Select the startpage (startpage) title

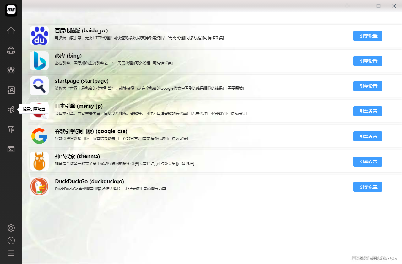(x=82, y=81)
